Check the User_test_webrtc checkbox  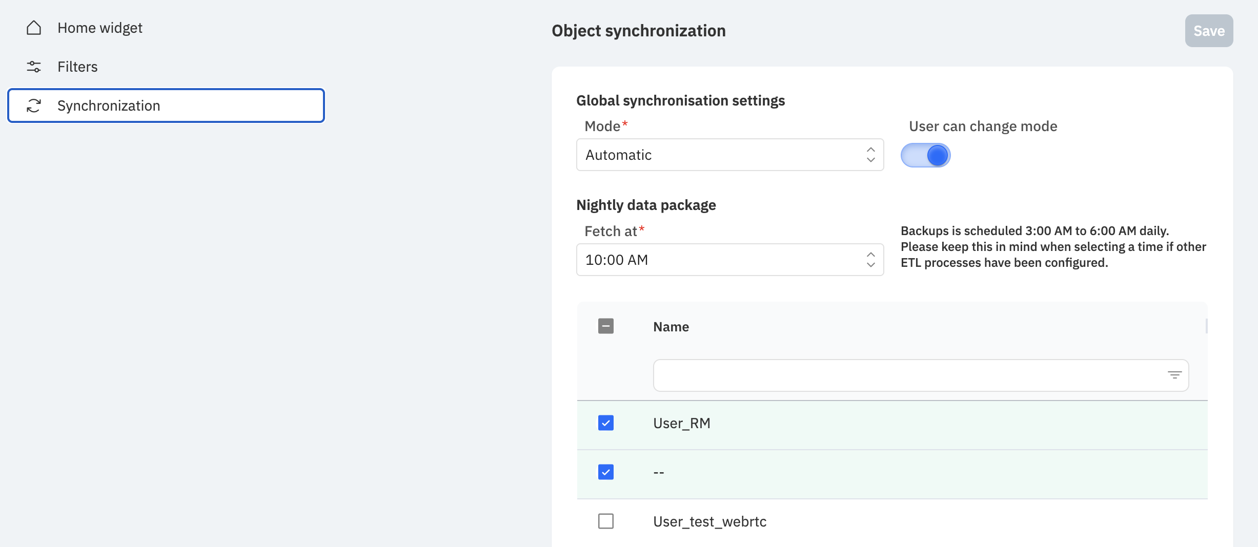click(606, 521)
